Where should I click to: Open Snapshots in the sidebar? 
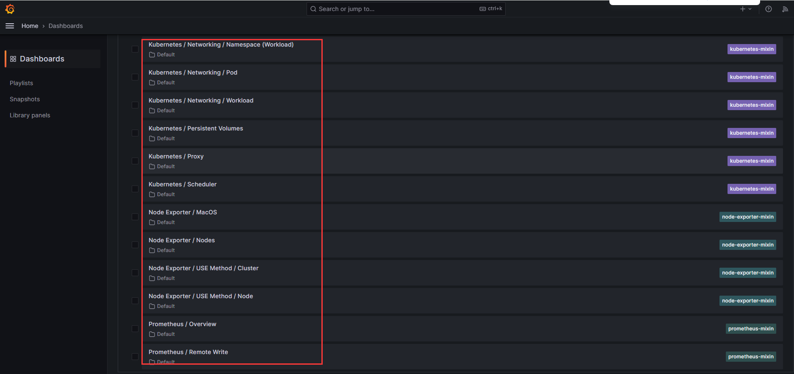coord(25,99)
